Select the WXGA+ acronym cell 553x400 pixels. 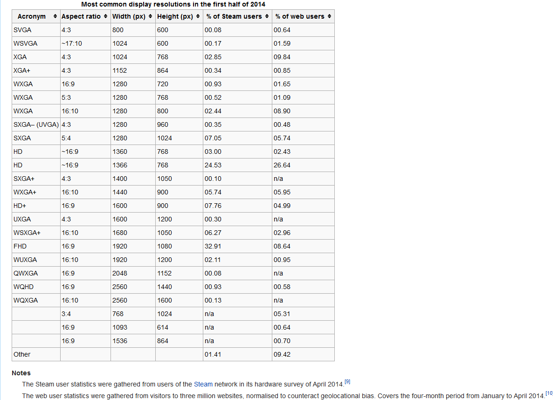click(36, 192)
